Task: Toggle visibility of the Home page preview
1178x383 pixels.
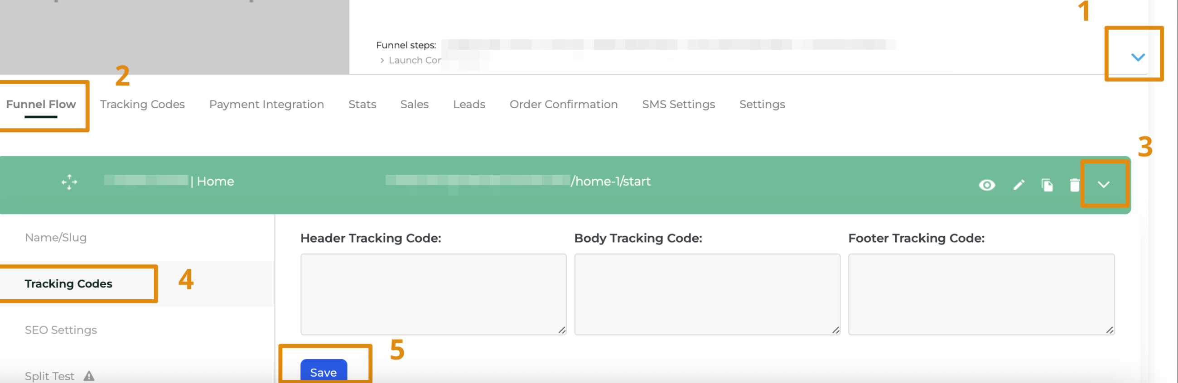Action: click(x=987, y=185)
